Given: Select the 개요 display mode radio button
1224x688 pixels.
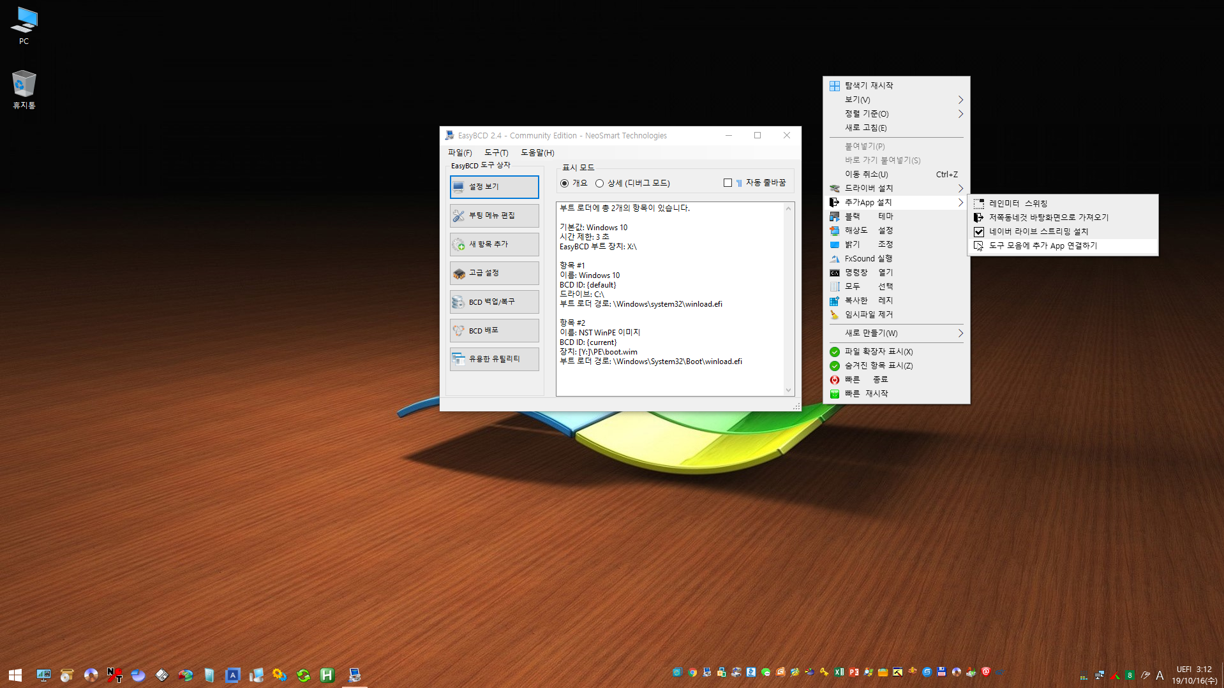Looking at the screenshot, I should pyautogui.click(x=564, y=183).
